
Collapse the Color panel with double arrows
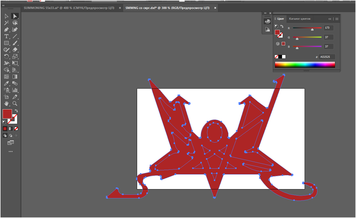(x=330, y=19)
